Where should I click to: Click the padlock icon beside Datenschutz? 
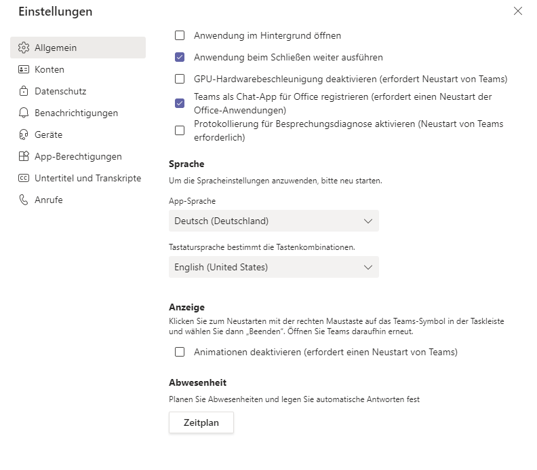(x=24, y=91)
